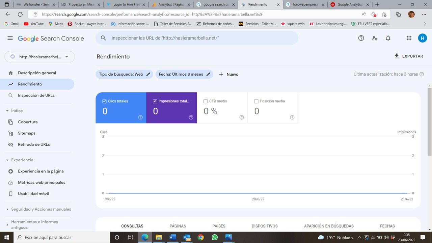The image size is (432, 243).
Task: Open Edge from the taskbar
Action: click(145, 237)
